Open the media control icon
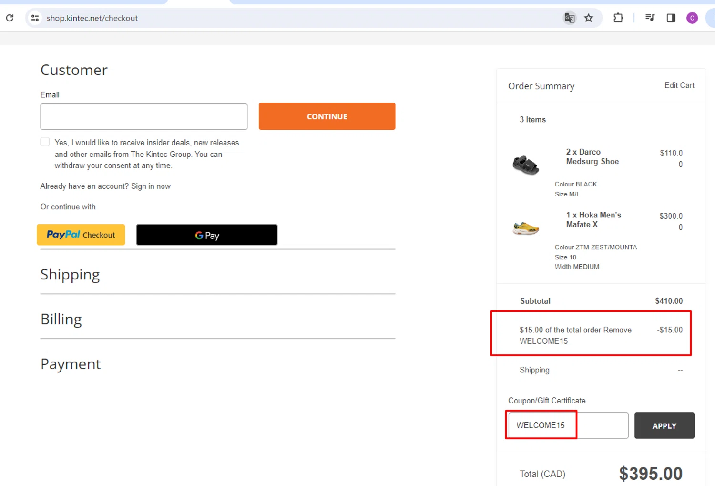Screen dimensions: 715x486 (x=650, y=18)
